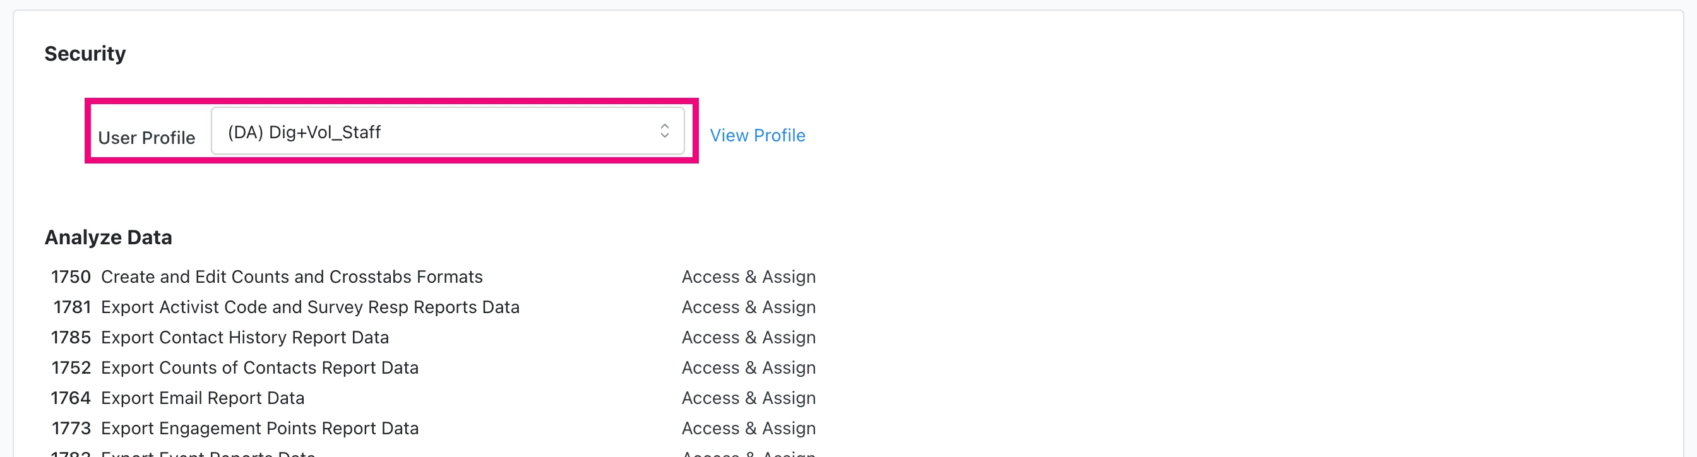1697x457 pixels.
Task: Open the User Profile dropdown
Action: tap(448, 131)
